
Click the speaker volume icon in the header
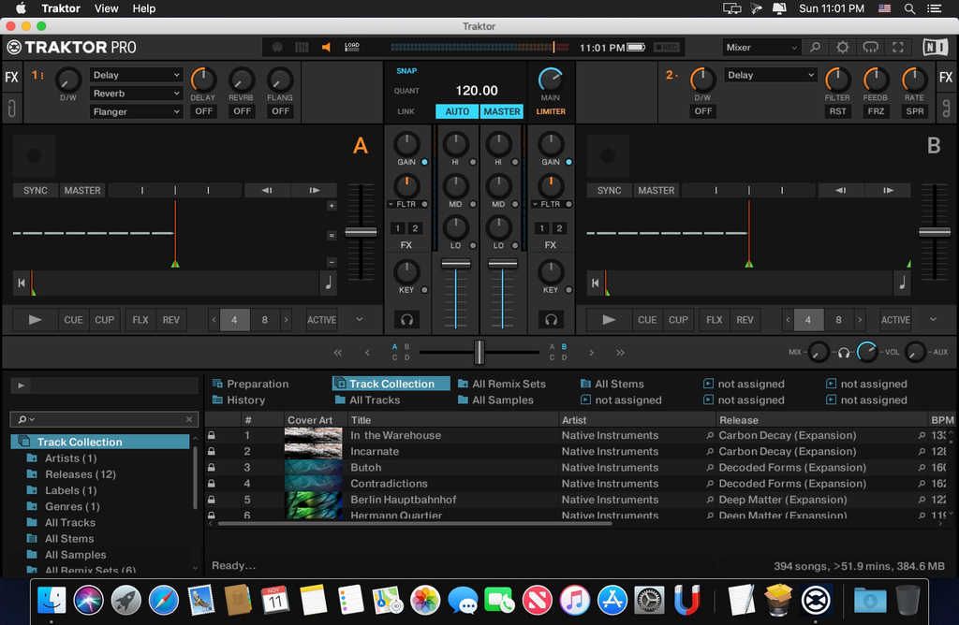point(325,46)
